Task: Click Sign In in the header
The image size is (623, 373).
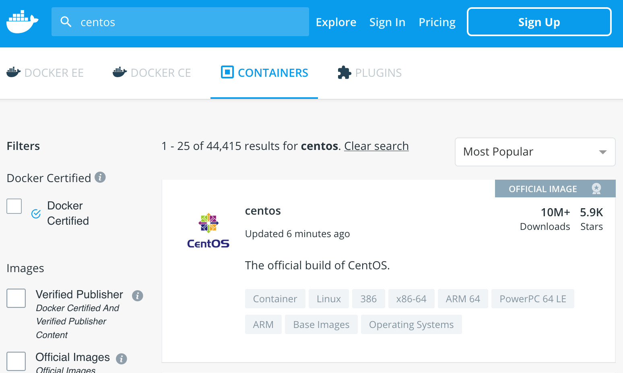Action: click(x=387, y=22)
